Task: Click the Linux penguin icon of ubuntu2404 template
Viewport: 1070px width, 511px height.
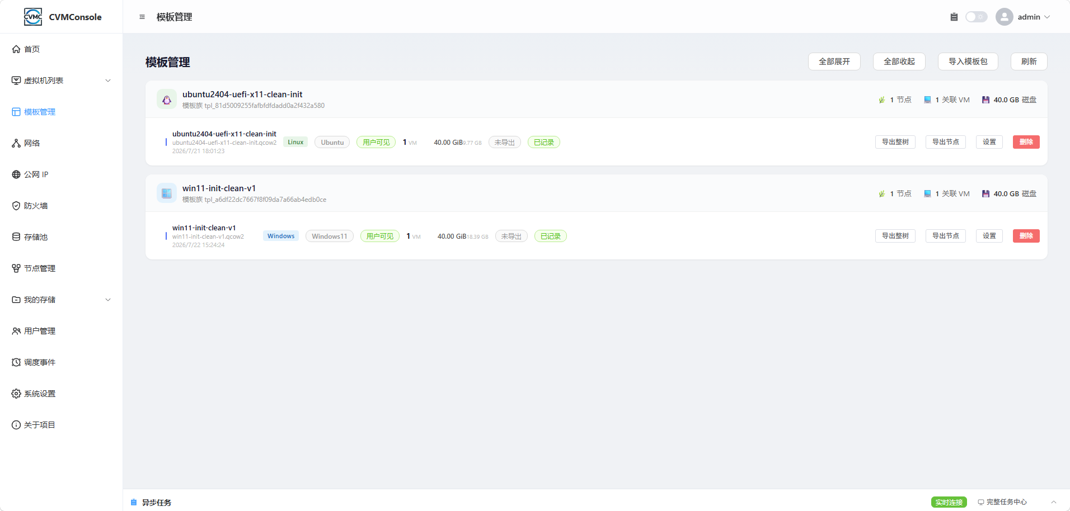Action: click(x=167, y=100)
